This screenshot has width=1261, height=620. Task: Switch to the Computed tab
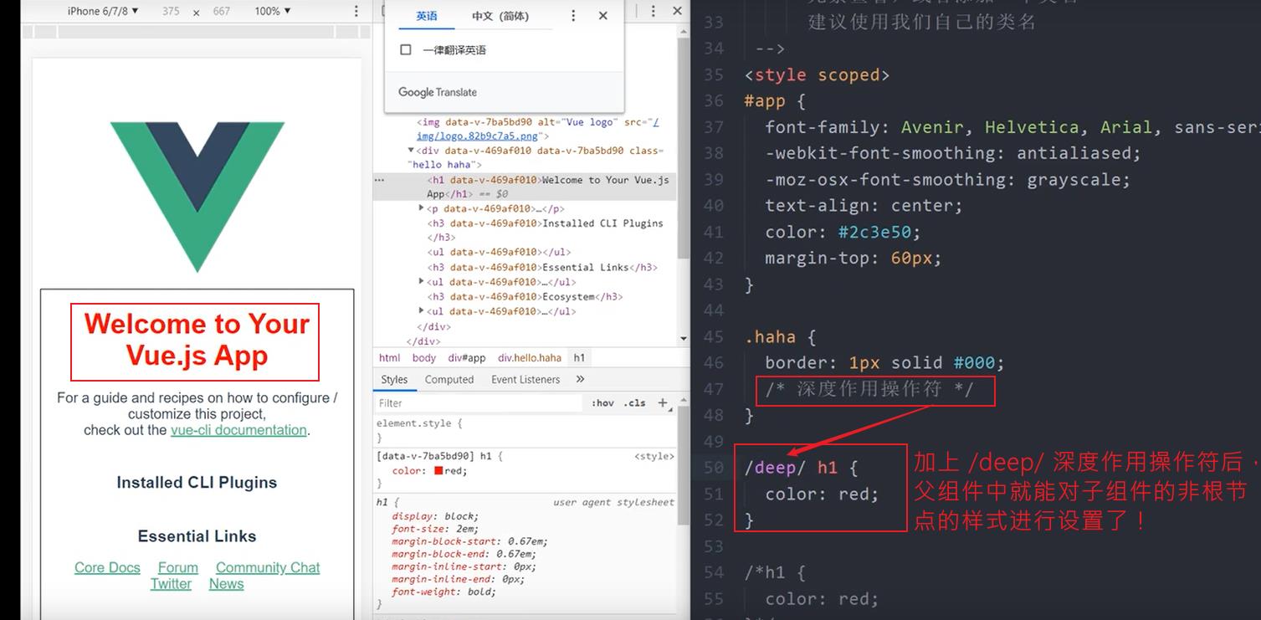(449, 379)
